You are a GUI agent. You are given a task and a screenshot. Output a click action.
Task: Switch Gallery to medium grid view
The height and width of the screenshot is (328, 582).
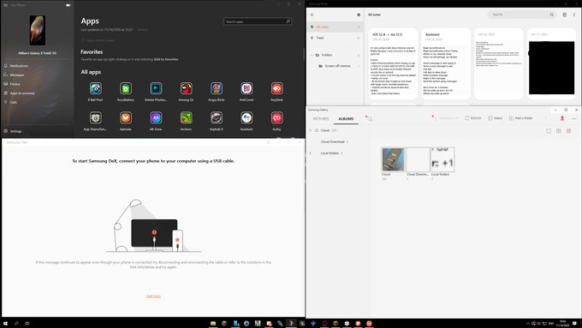pyautogui.click(x=558, y=131)
